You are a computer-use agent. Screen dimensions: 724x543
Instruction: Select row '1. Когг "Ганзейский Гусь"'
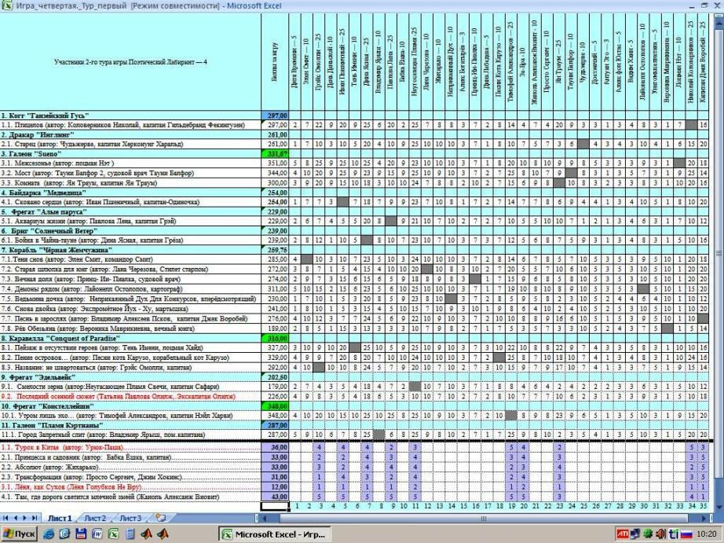[130, 116]
